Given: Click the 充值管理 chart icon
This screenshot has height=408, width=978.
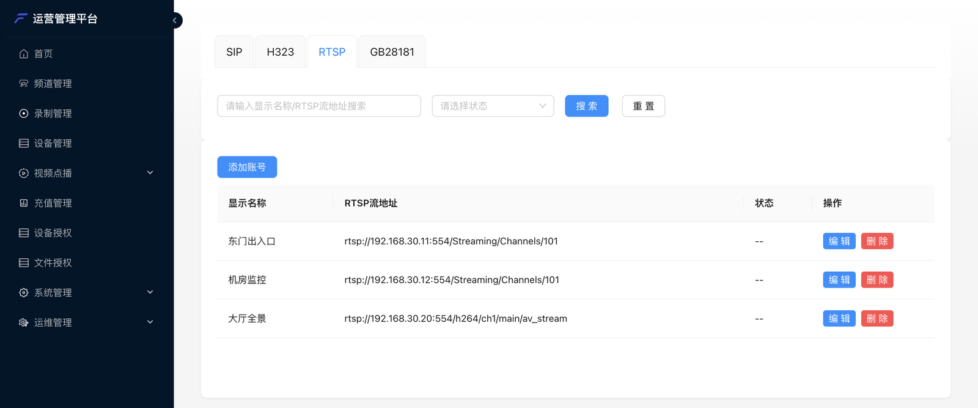Looking at the screenshot, I should [x=24, y=203].
